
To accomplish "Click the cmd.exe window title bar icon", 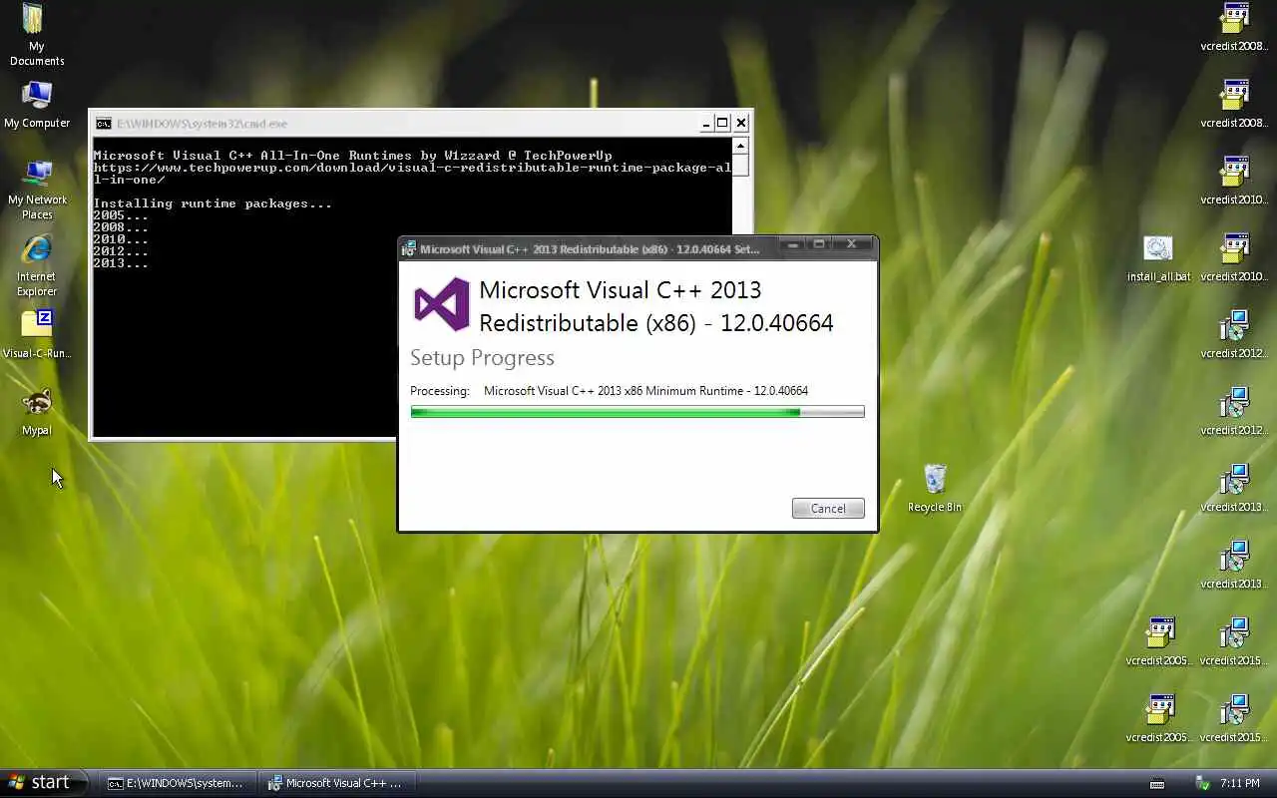I will (x=104, y=124).
